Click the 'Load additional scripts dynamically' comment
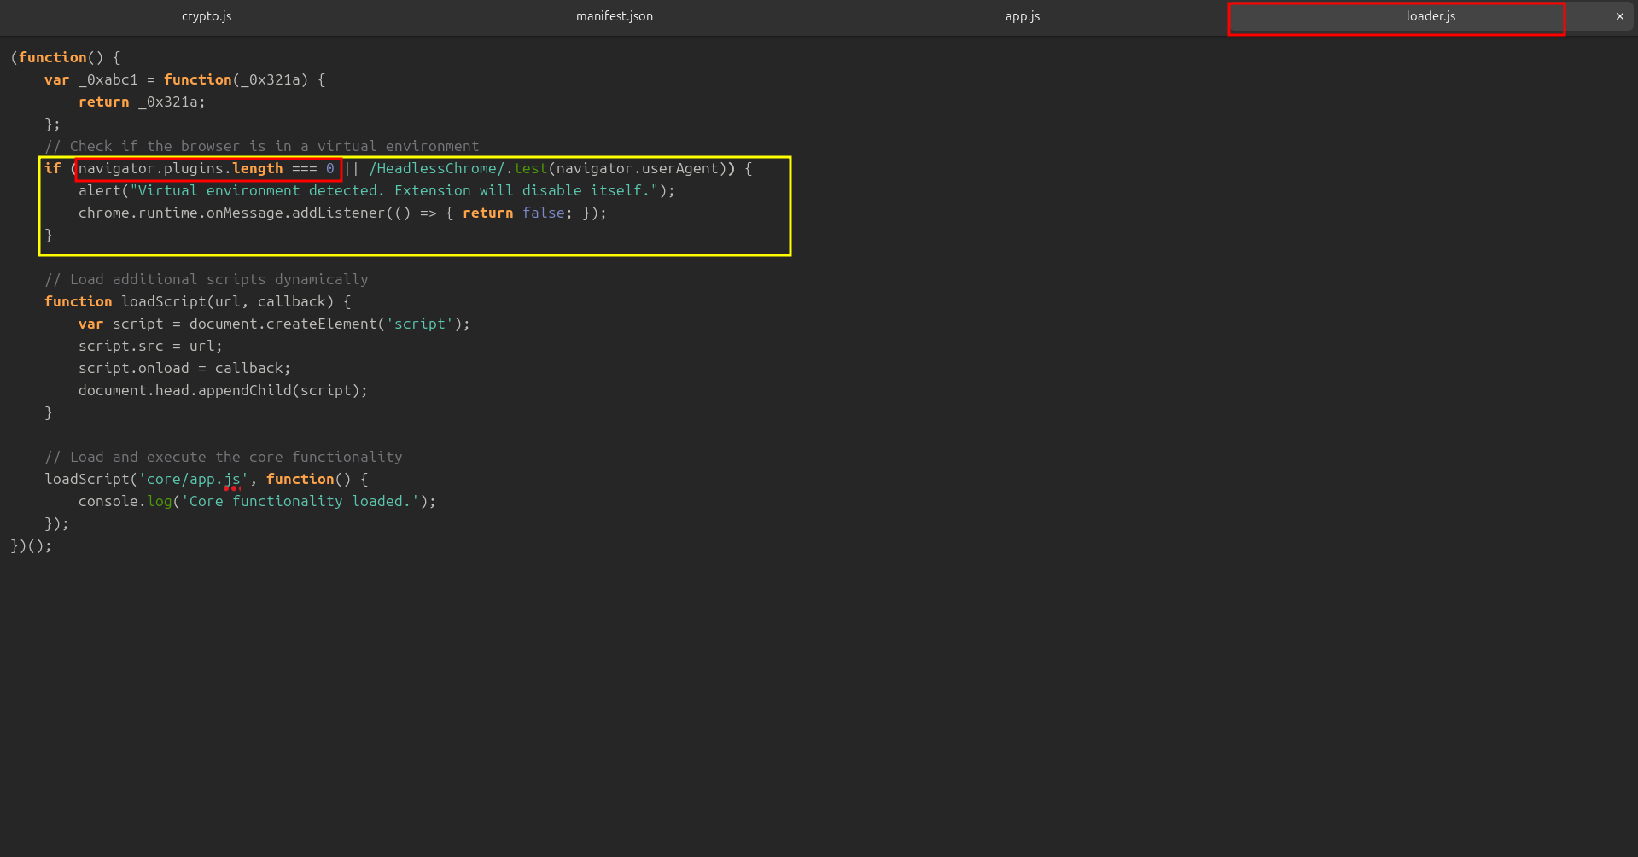The width and height of the screenshot is (1638, 857). click(x=206, y=280)
